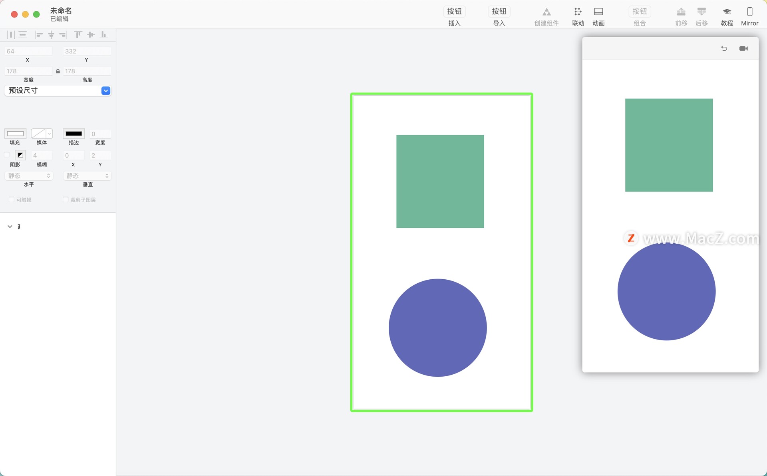The image size is (767, 476).
Task: Open the Mirror device icon
Action: click(749, 12)
